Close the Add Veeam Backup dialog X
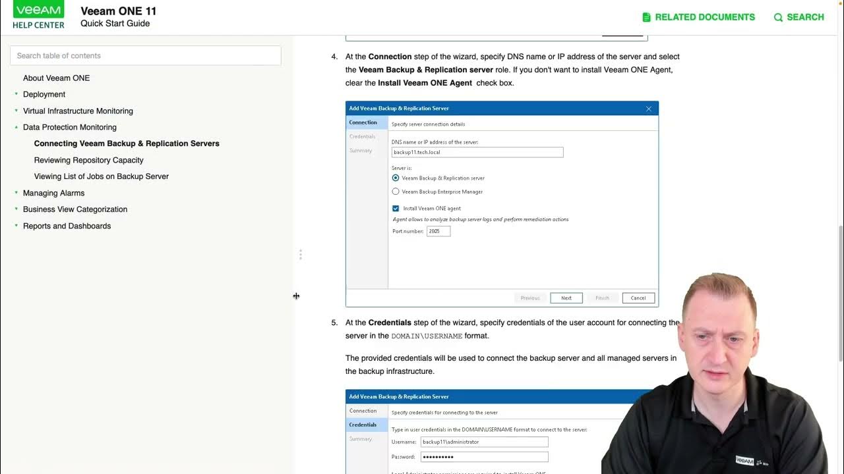This screenshot has height=474, width=844. click(x=648, y=109)
